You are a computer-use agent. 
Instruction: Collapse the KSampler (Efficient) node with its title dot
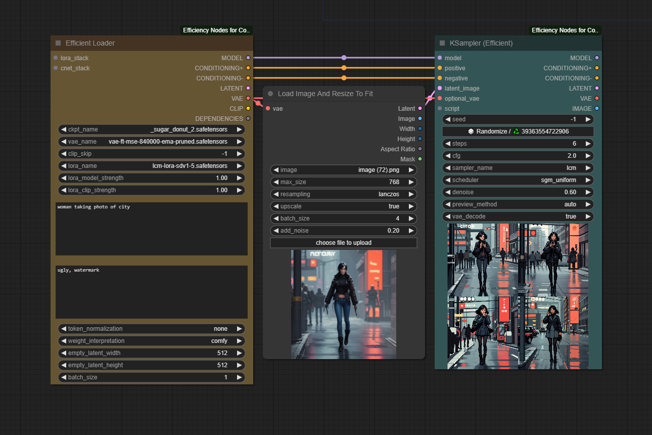442,43
